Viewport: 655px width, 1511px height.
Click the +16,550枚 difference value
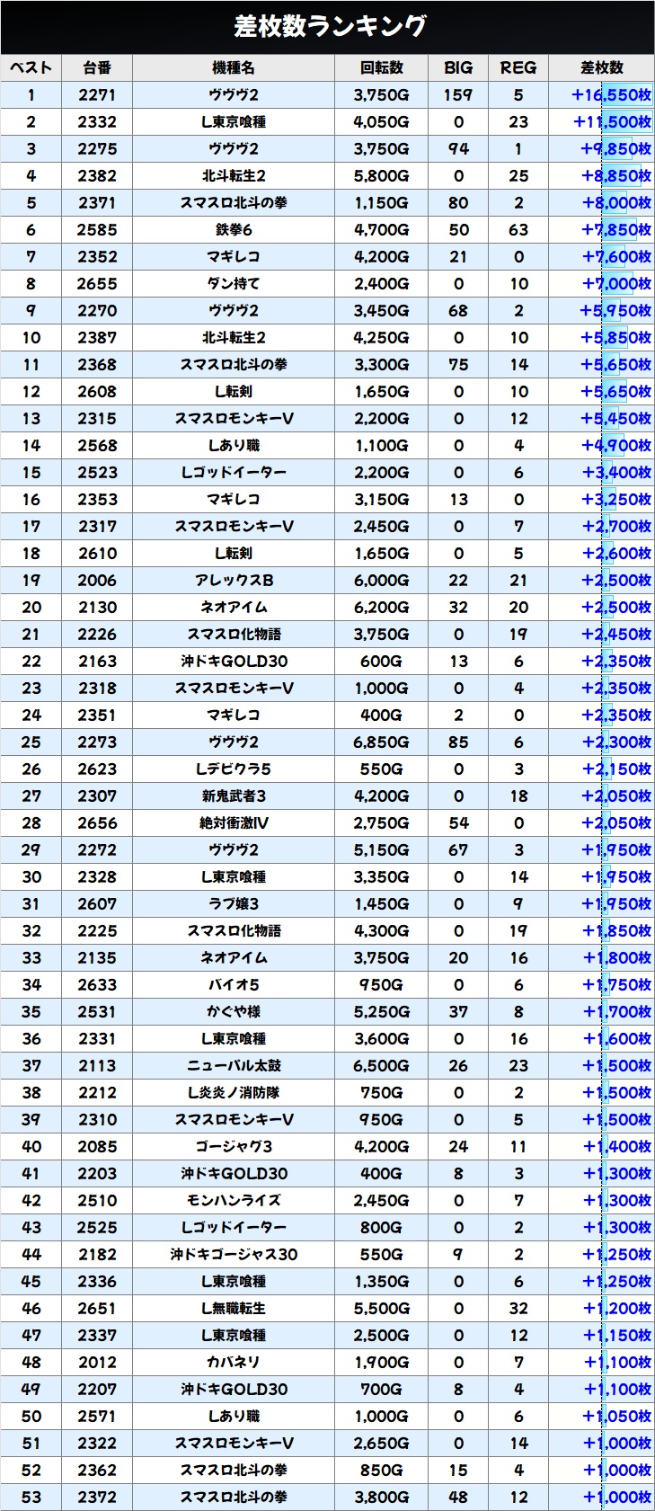pos(611,95)
